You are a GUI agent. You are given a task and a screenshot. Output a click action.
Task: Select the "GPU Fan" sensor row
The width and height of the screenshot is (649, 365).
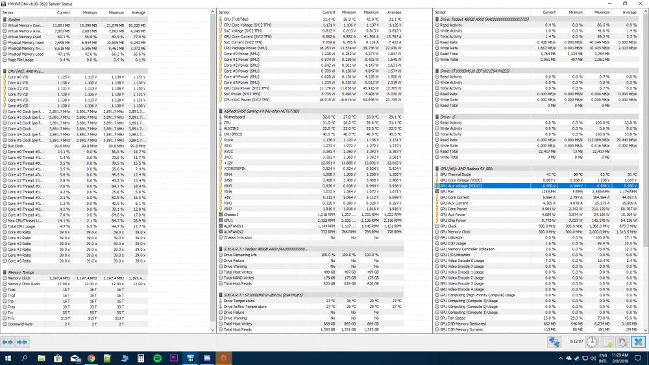pyautogui.click(x=537, y=192)
